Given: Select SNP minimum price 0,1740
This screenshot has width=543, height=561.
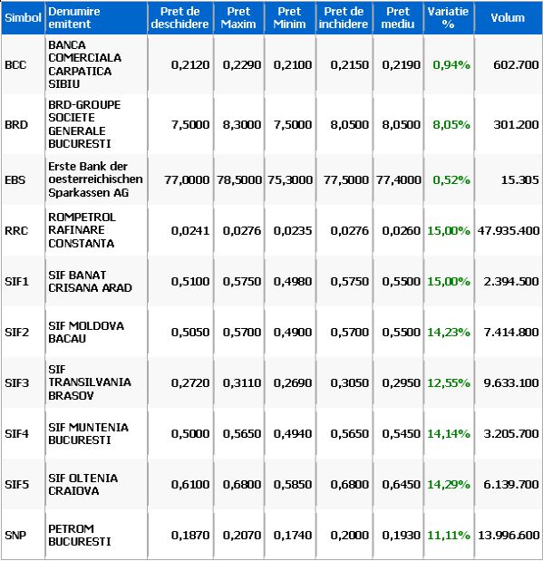Looking at the screenshot, I should pyautogui.click(x=293, y=536).
